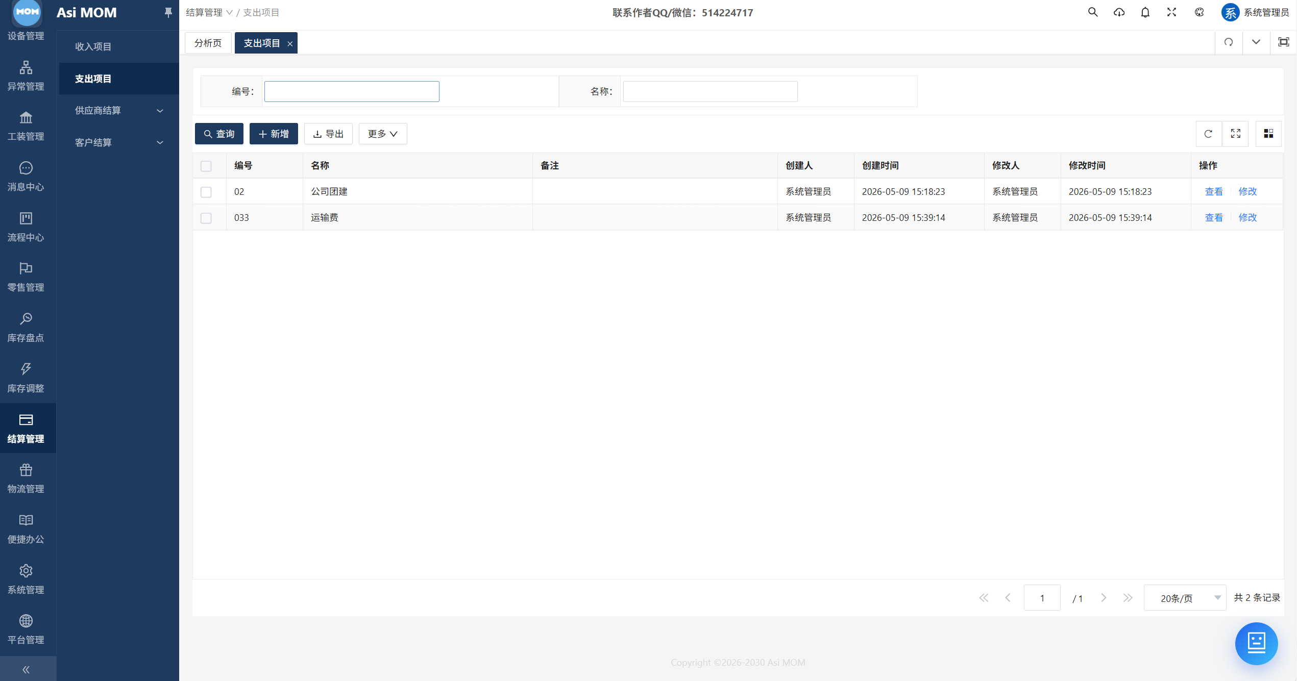Click the 新增 add button
Screen dimensions: 1297x681
click(274, 134)
